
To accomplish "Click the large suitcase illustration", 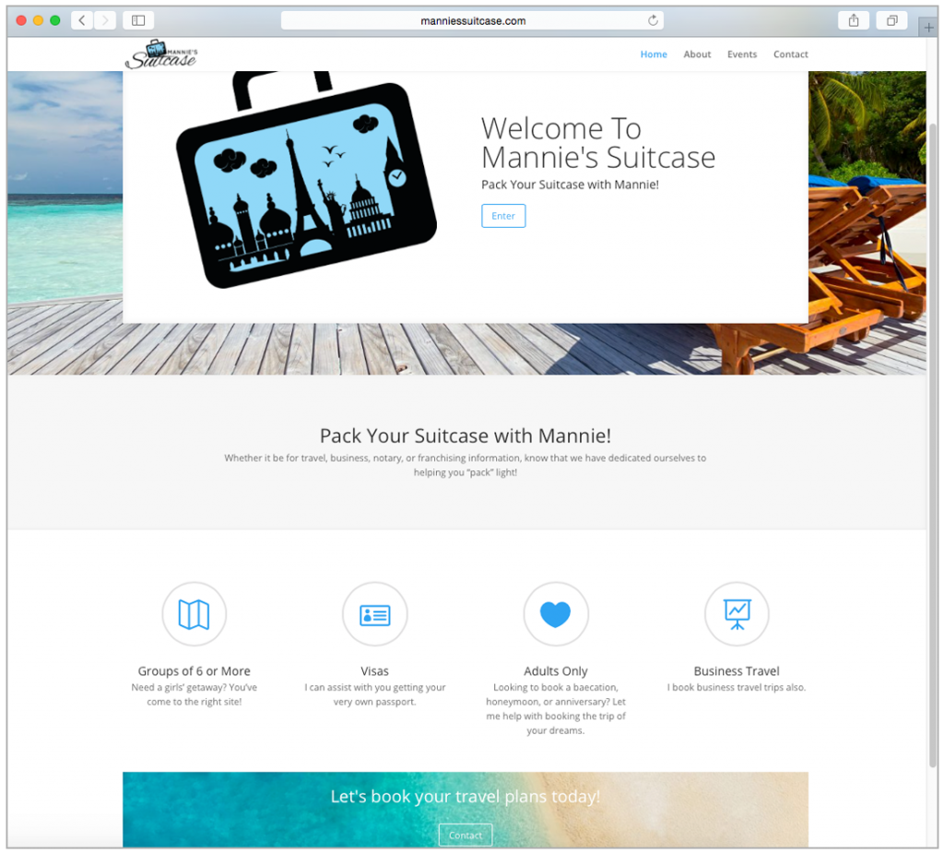I will (304, 184).
